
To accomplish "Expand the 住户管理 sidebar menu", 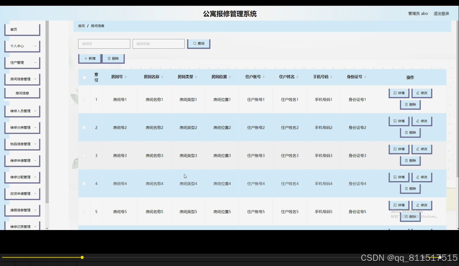I will pyautogui.click(x=22, y=63).
